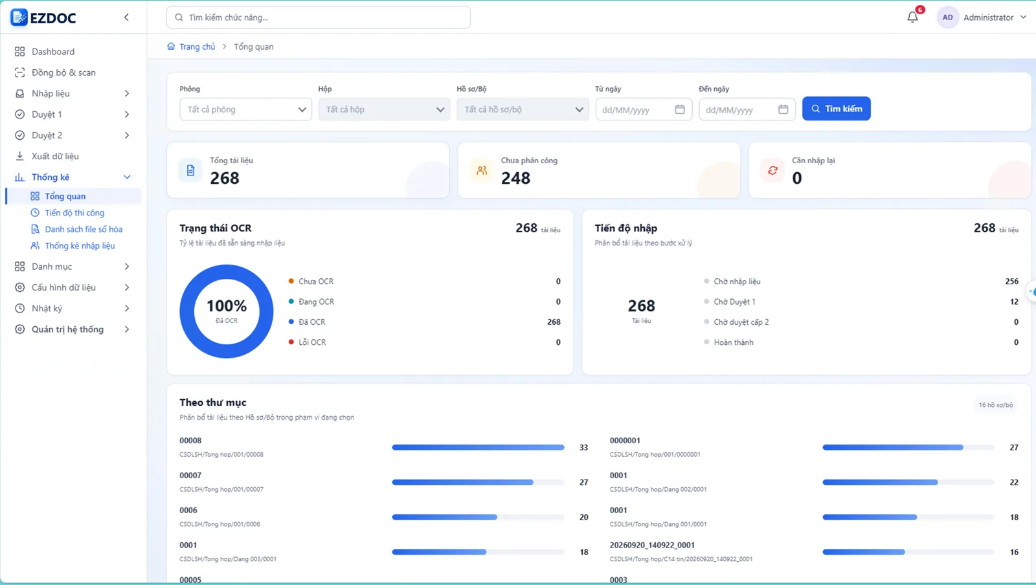Open Tiến độ thi công page
Image resolution: width=1036 pixels, height=585 pixels.
[74, 213]
